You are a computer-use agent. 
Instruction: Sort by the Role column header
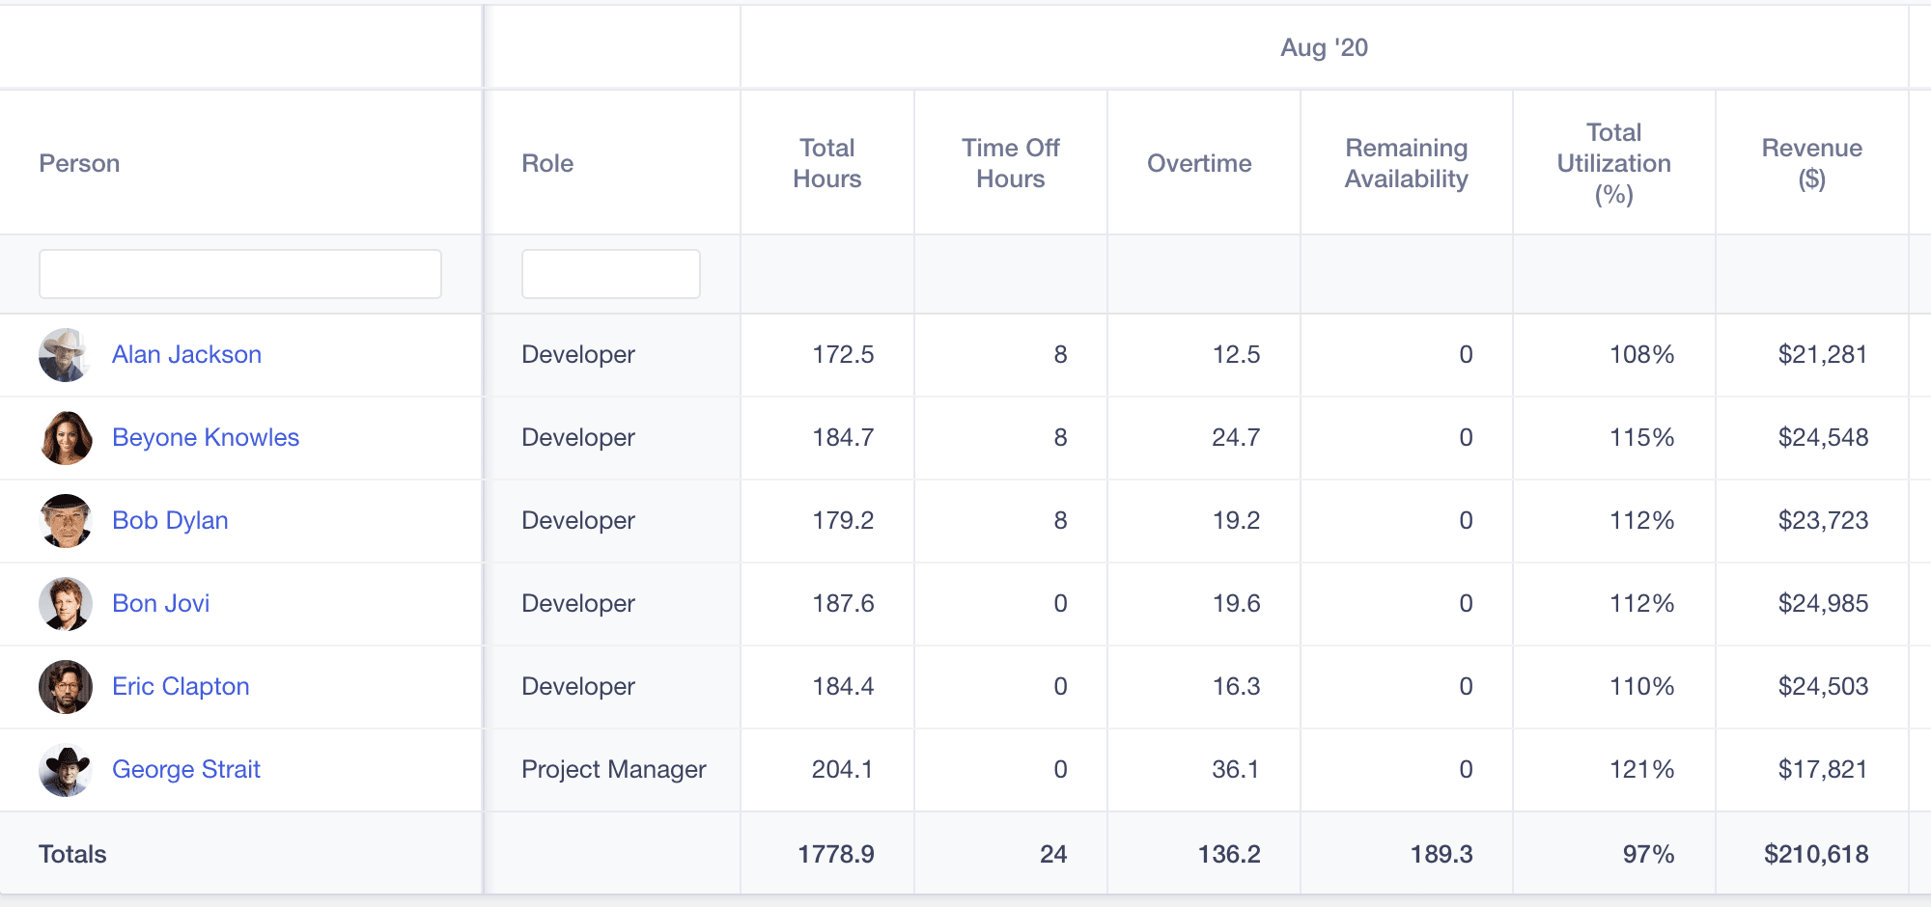pos(547,163)
